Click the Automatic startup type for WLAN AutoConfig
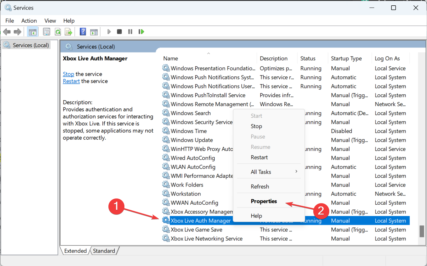Screen dimensions: 427x266 344,167
